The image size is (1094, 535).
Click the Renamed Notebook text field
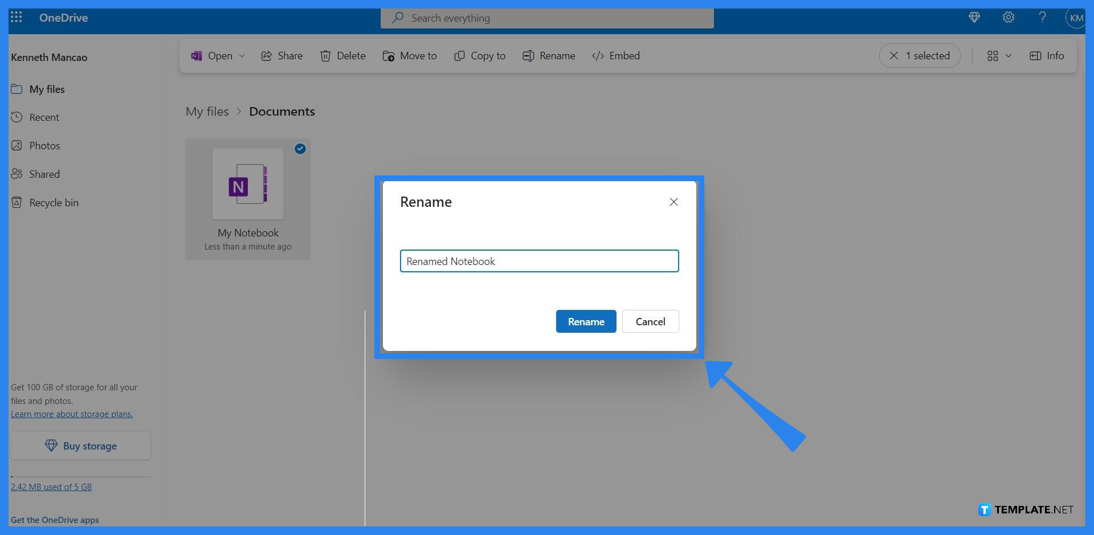(539, 261)
